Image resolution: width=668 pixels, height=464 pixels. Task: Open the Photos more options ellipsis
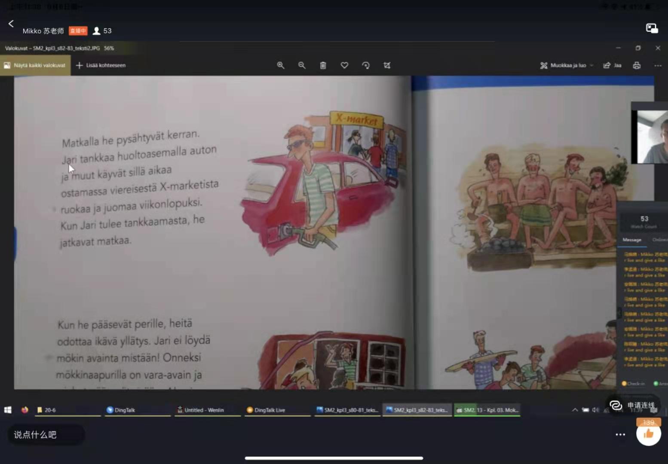point(658,66)
